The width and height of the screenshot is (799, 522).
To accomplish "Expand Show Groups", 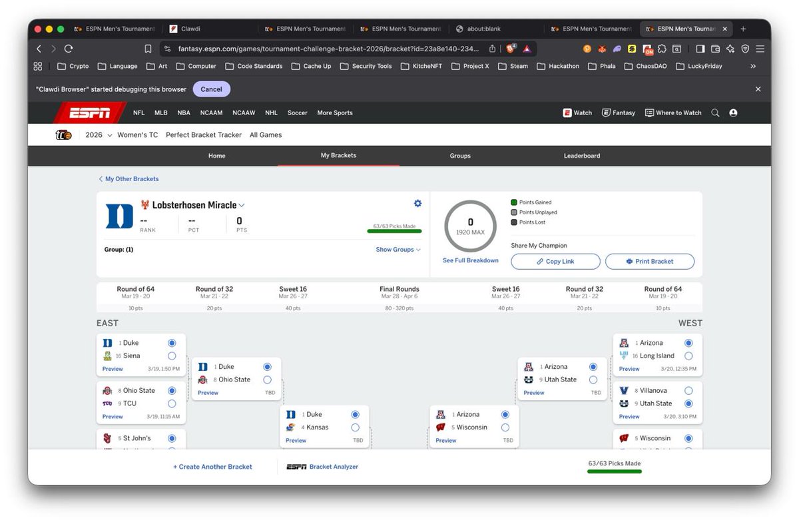I will [398, 250].
